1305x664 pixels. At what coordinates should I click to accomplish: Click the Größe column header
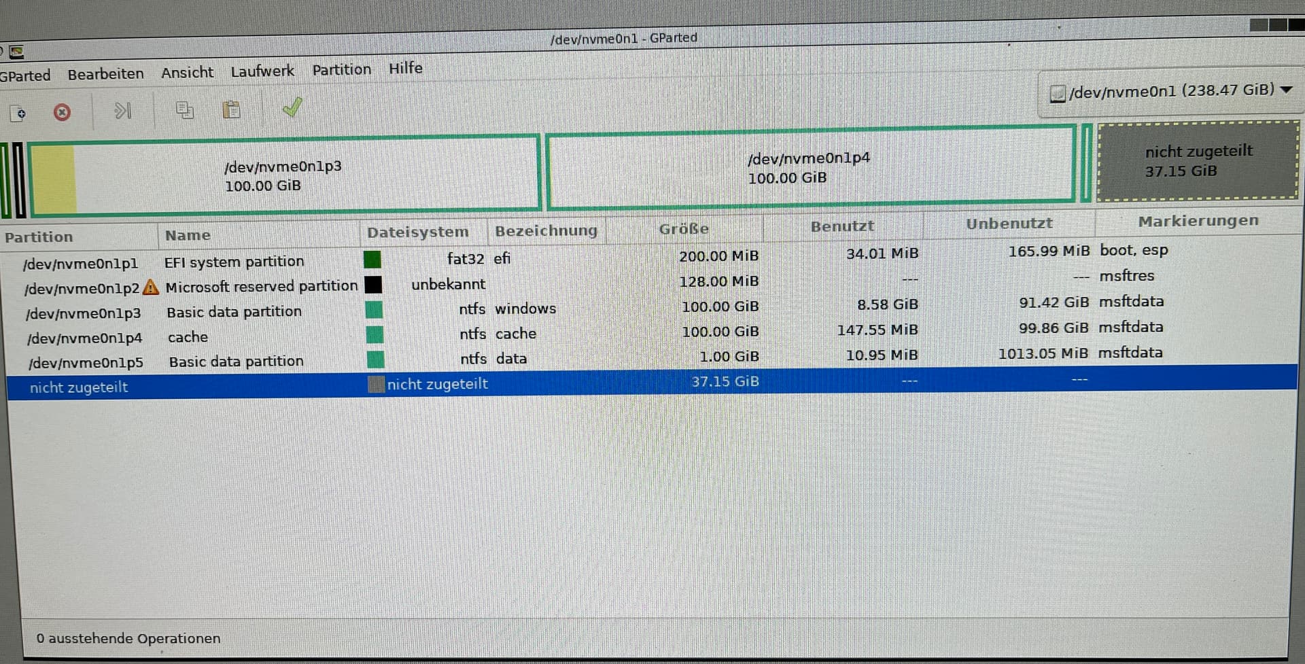(x=683, y=229)
